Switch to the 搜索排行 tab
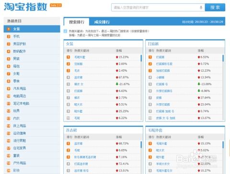Image resolution: width=230 pixels, height=174 pixels. coord(77,22)
